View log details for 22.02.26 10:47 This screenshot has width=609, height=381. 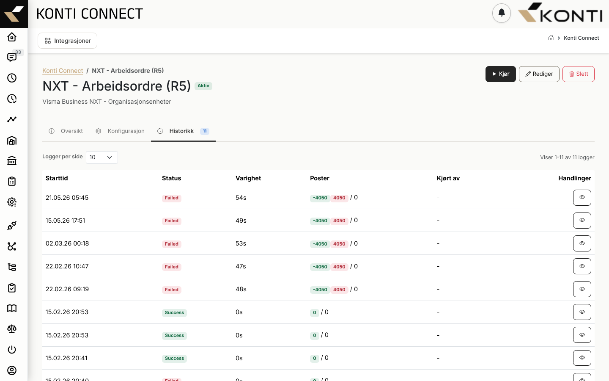tap(582, 266)
